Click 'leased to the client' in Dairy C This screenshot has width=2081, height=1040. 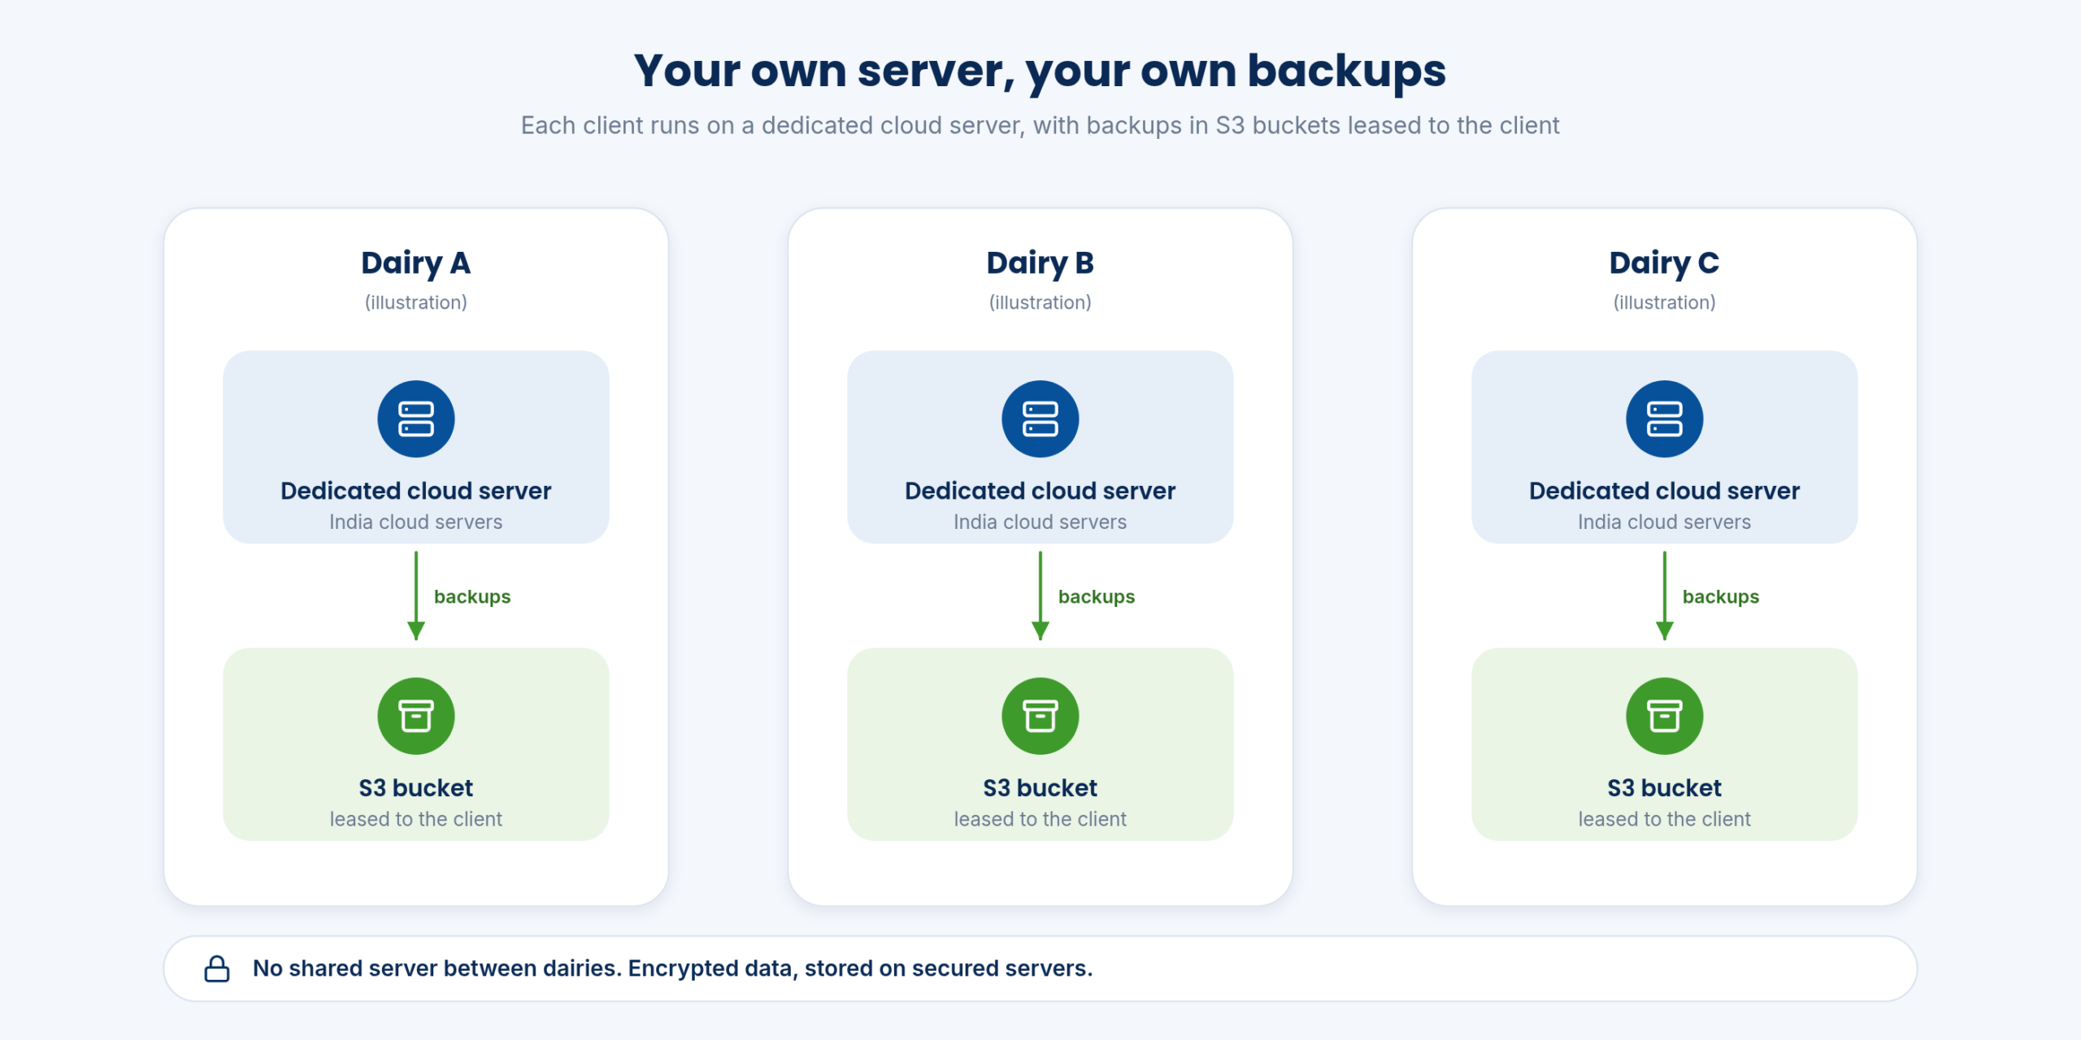click(x=1665, y=819)
